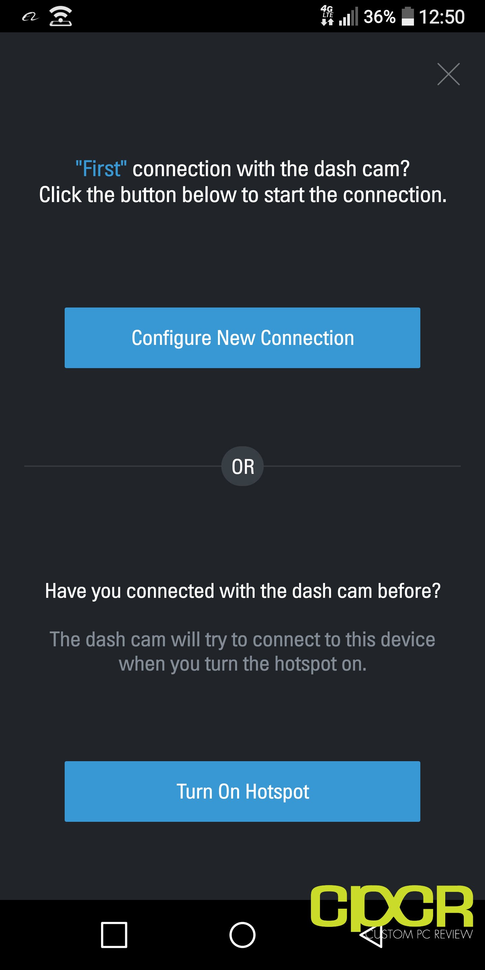Tap the 12:50 clock in status bar

click(442, 17)
